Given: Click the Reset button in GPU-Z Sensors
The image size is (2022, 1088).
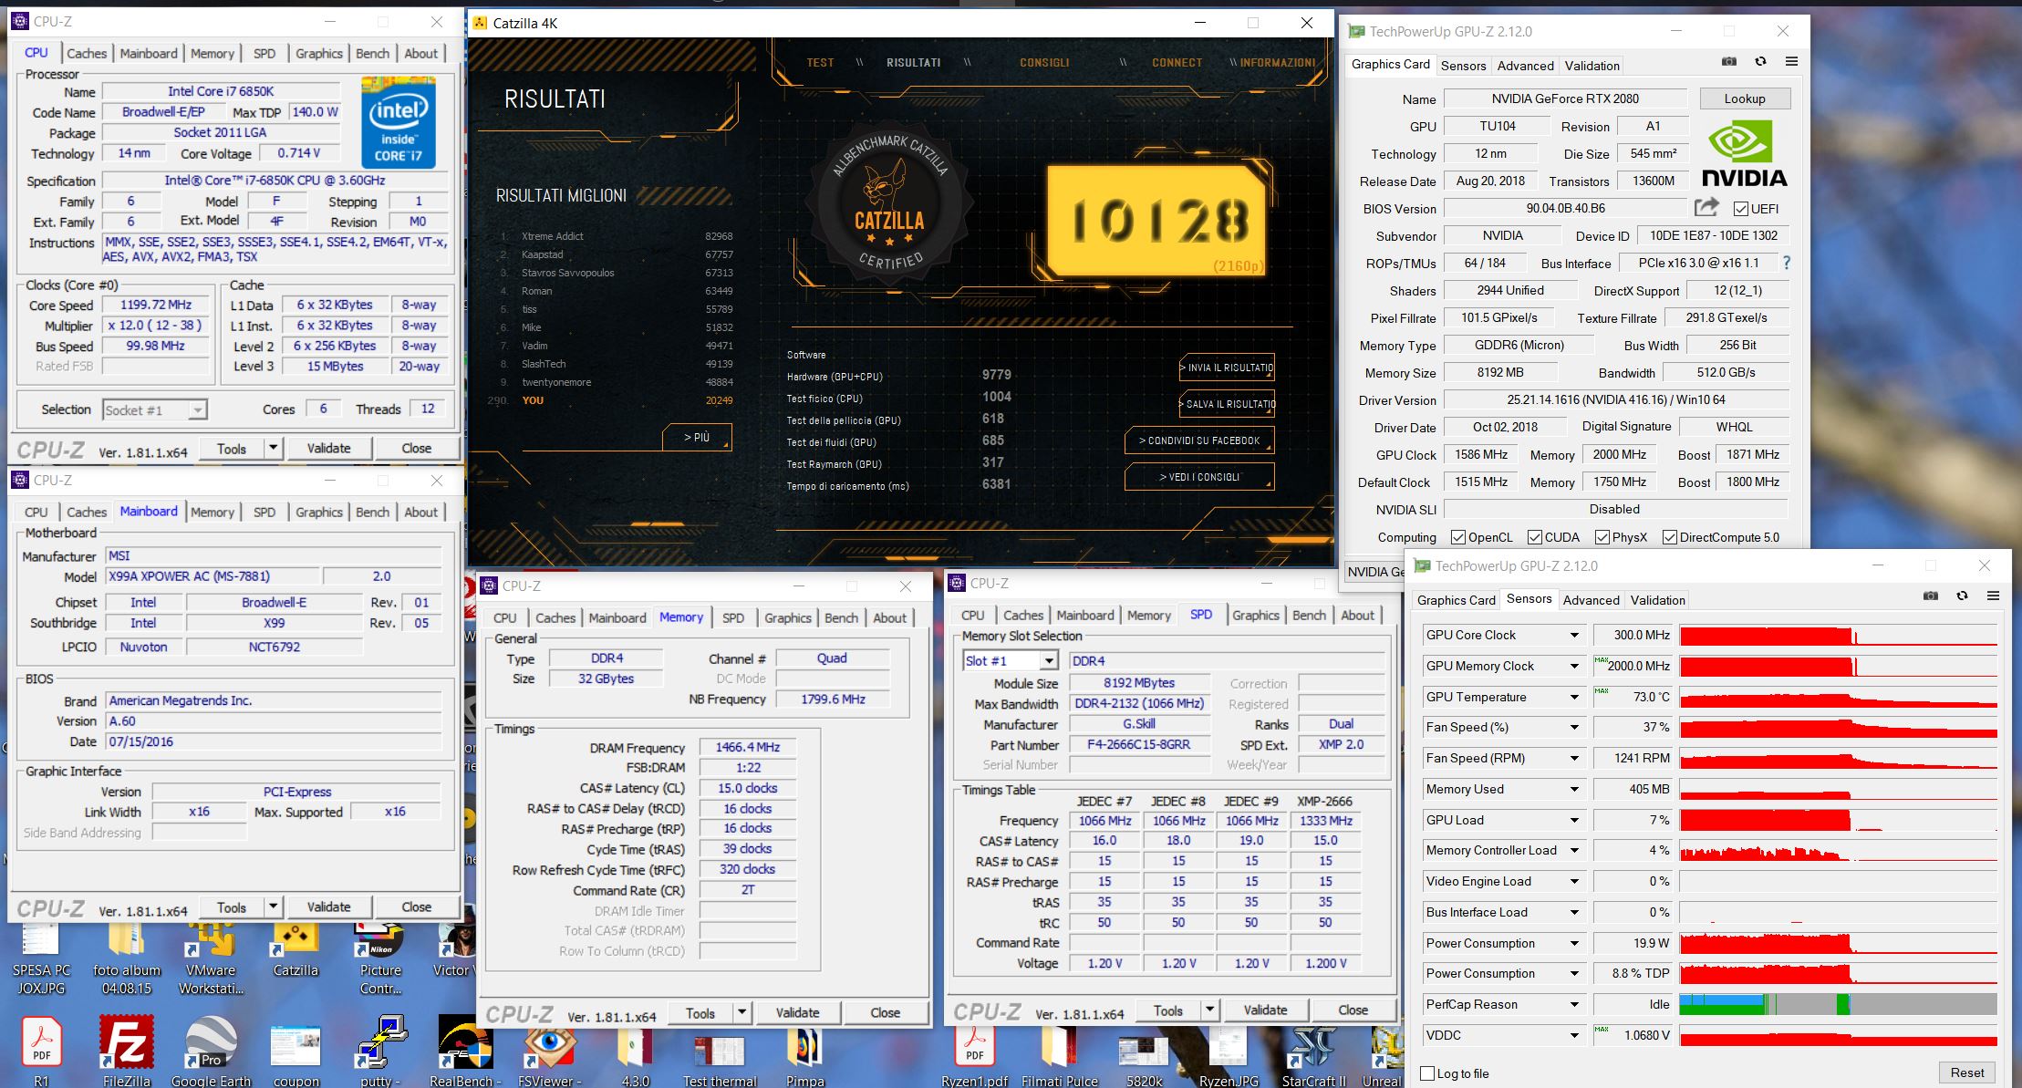Looking at the screenshot, I should pyautogui.click(x=1966, y=1072).
